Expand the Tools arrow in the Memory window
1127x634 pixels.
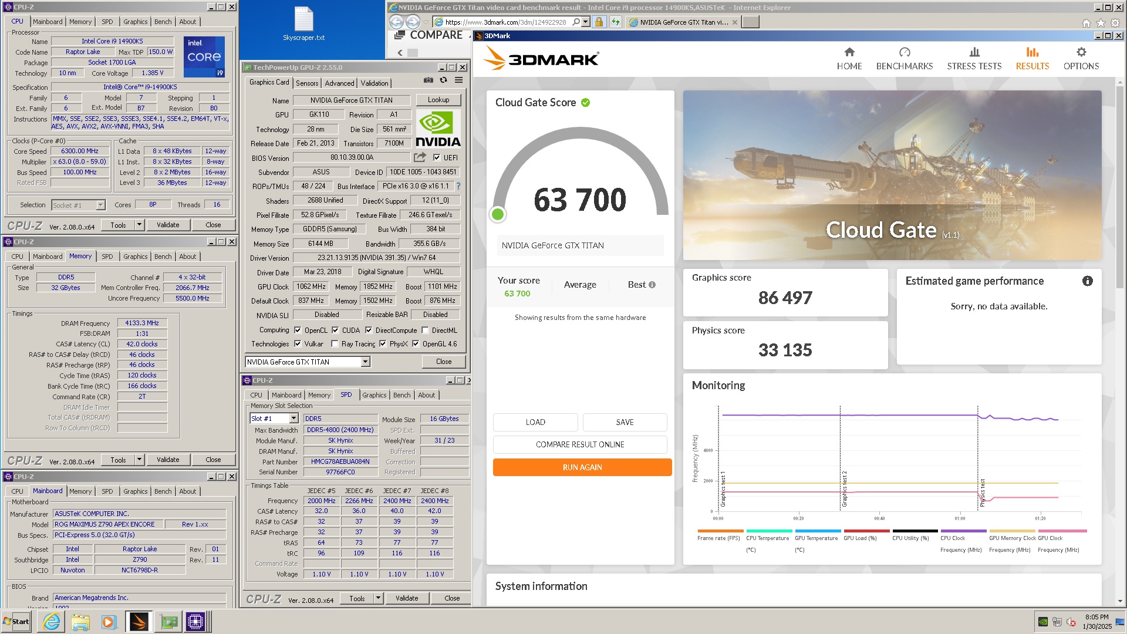click(x=139, y=460)
